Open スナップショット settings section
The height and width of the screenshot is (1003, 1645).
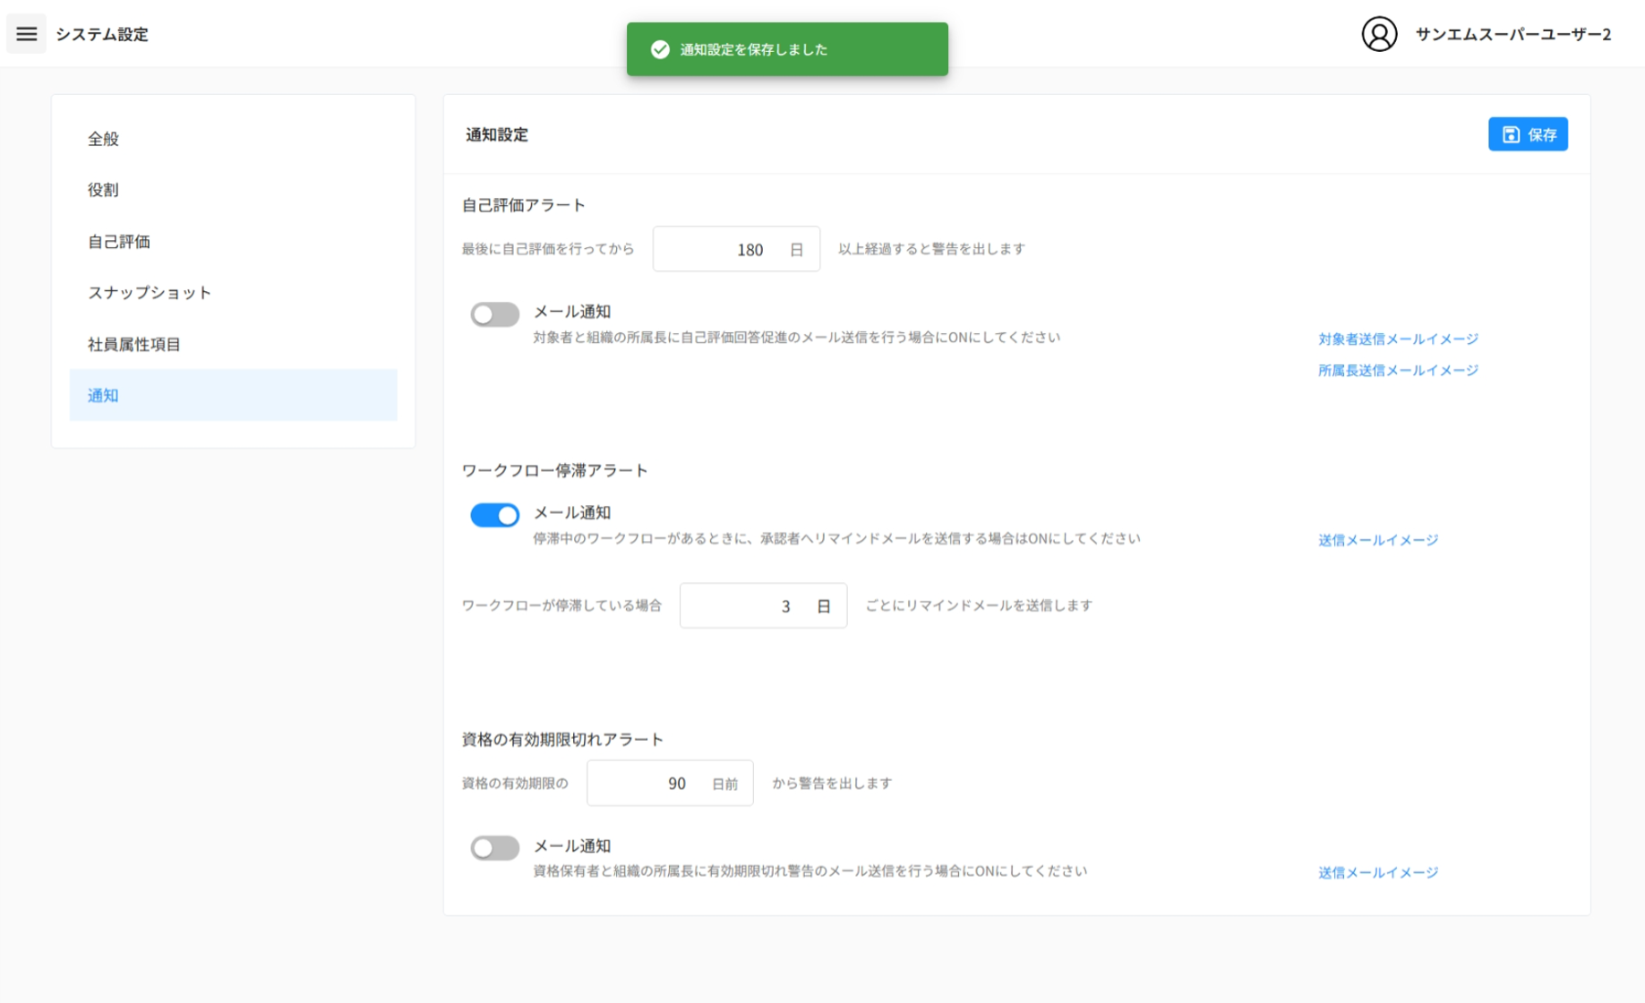(233, 293)
